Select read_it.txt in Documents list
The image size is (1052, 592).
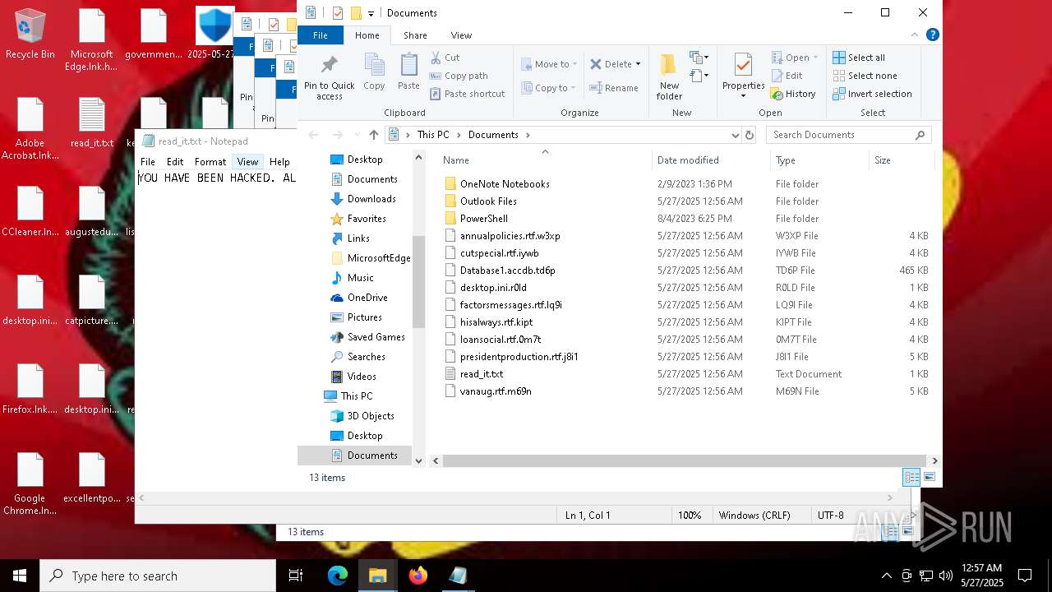point(482,373)
